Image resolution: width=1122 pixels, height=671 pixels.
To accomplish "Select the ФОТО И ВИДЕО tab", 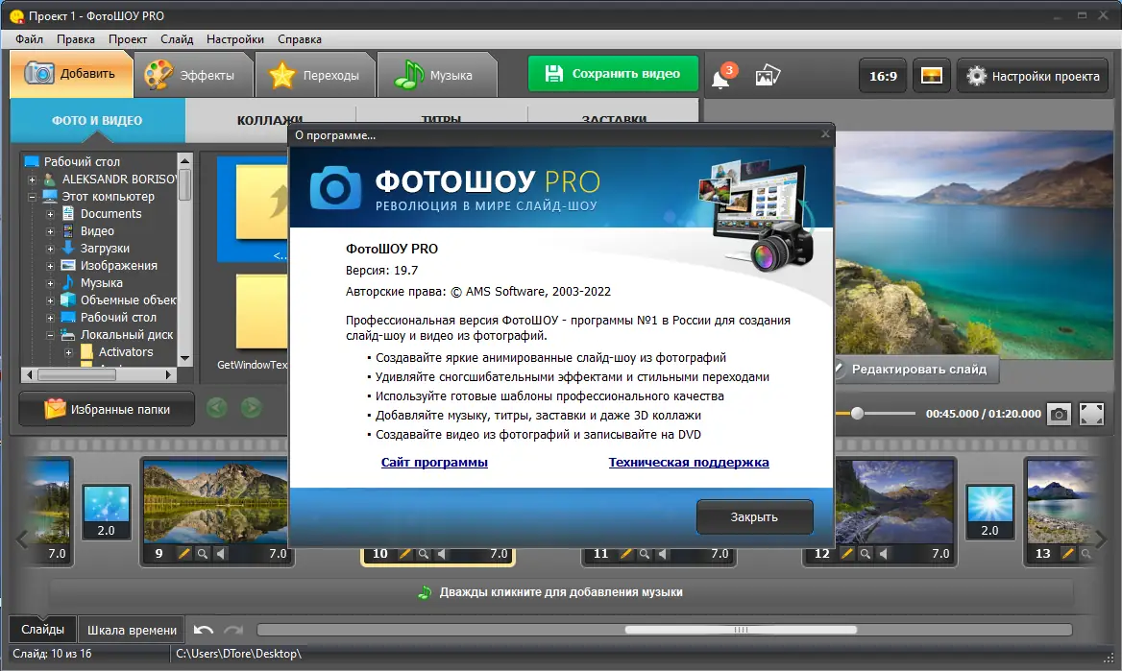I will coord(97,120).
